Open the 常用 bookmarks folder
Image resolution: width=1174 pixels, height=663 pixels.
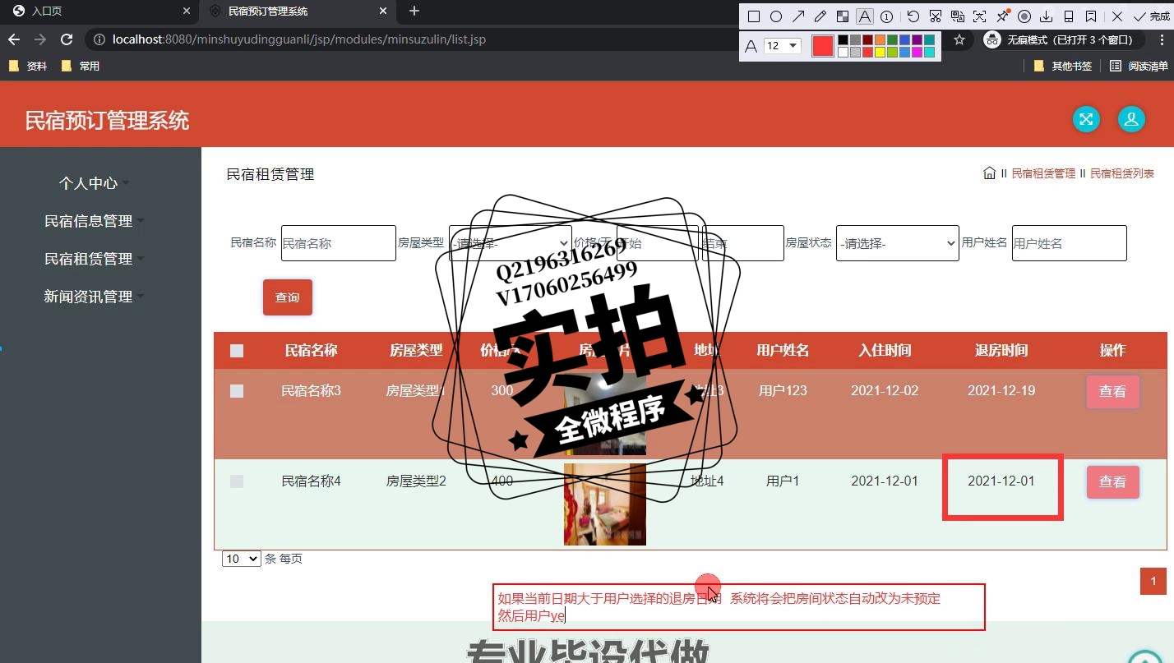[x=81, y=66]
